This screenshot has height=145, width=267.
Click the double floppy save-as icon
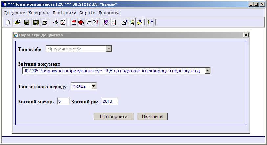click(x=36, y=22)
